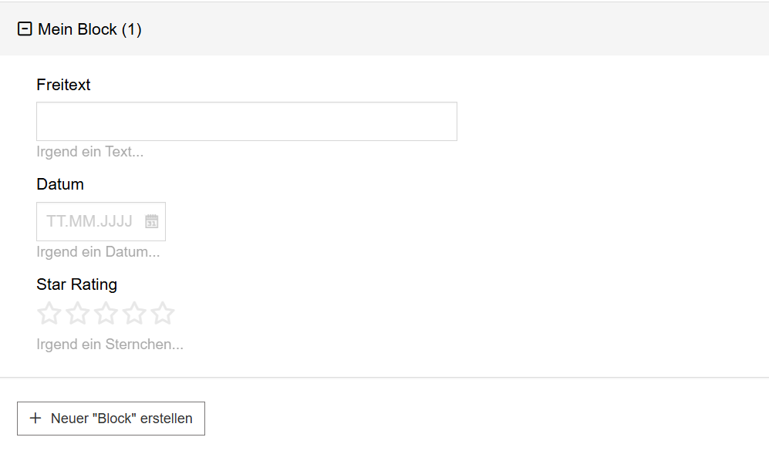Screen dimensions: 769x454
Task: Click the "Irgend ein Sternchen..." hint text
Action: (x=110, y=345)
